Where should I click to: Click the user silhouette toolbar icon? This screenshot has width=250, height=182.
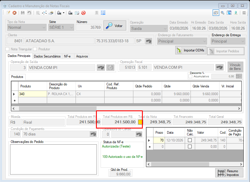coord(236,13)
